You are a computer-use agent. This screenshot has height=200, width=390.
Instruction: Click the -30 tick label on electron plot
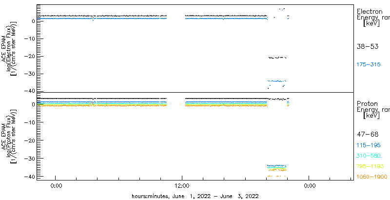click(x=29, y=74)
